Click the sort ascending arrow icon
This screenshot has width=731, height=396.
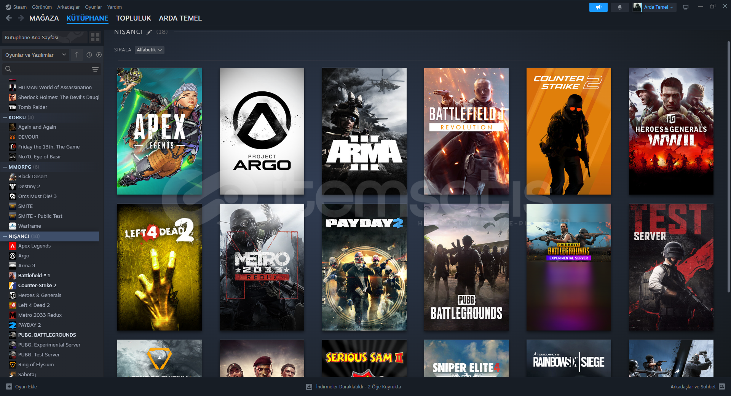click(77, 55)
